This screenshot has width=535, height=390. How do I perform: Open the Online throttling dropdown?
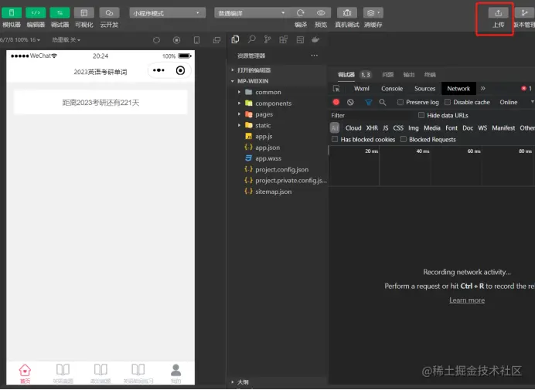tap(516, 102)
